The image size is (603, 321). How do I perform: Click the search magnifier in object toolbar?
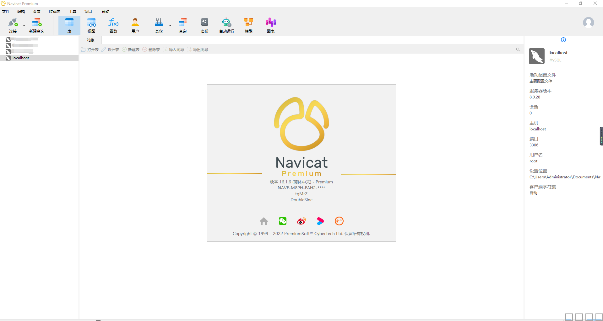(518, 50)
